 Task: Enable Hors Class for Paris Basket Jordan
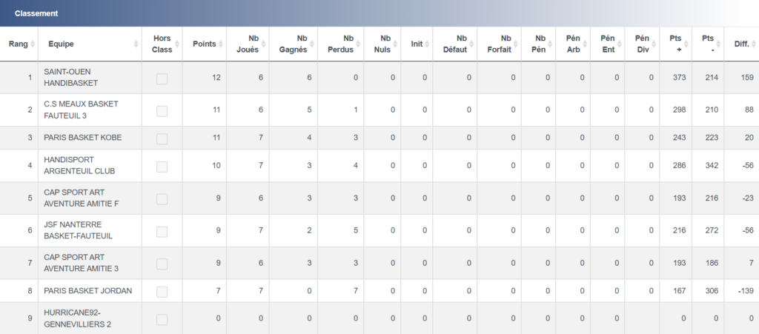[x=162, y=291]
